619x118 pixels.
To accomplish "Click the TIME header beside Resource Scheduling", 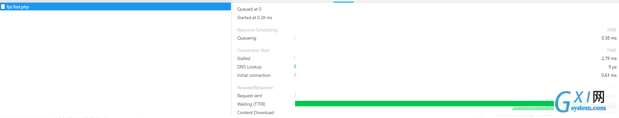I will pyautogui.click(x=612, y=30).
